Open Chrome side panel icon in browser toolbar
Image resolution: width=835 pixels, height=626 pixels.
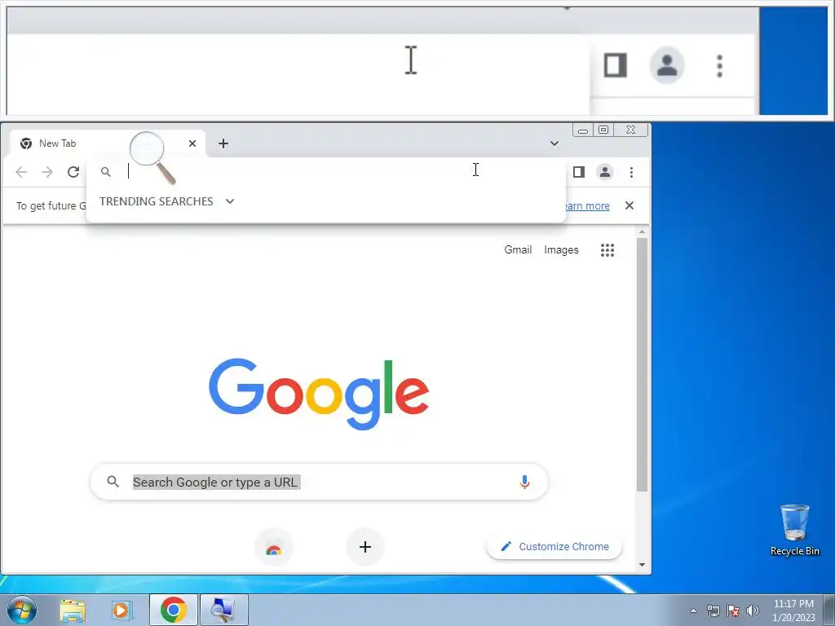[579, 172]
